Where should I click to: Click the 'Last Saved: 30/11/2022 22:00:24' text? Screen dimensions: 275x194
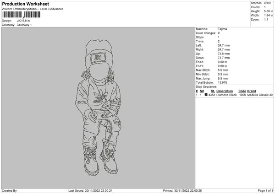90,191
